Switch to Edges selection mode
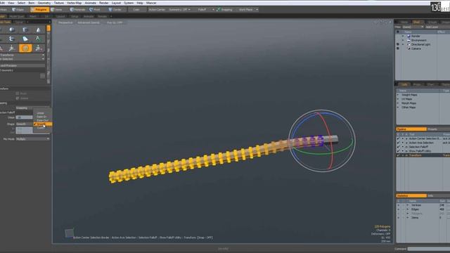This screenshot has width=450, height=253. tap(18, 9)
